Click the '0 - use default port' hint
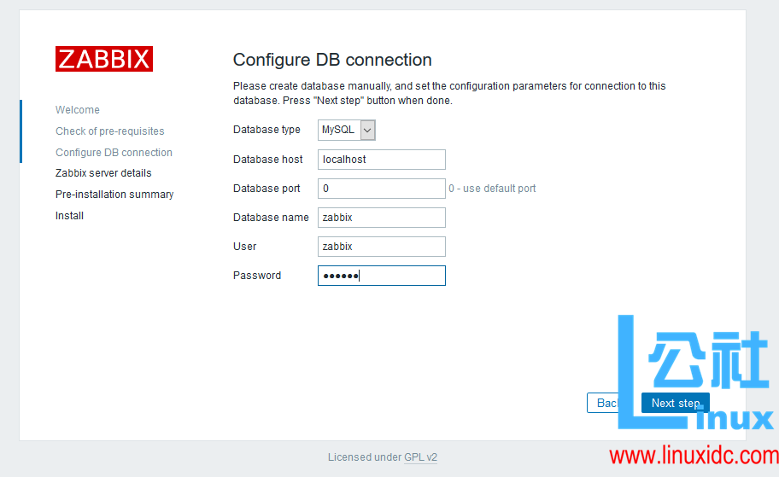 pos(492,189)
